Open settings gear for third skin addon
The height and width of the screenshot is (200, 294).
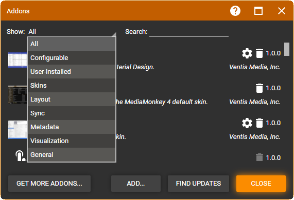[x=247, y=123]
